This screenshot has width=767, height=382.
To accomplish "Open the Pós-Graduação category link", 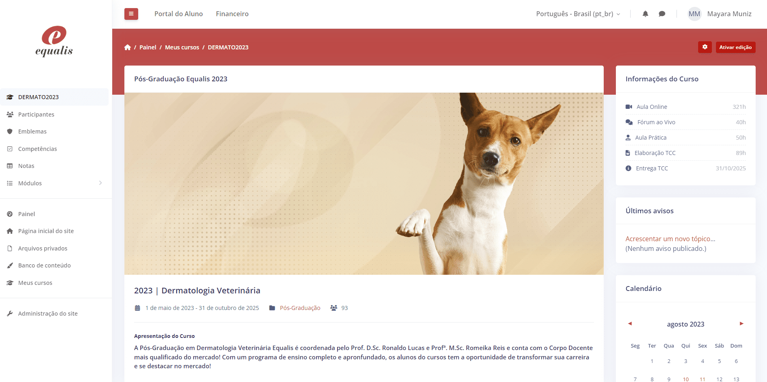I will (x=300, y=308).
